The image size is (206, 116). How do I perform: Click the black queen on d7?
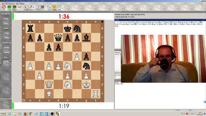click(58, 38)
